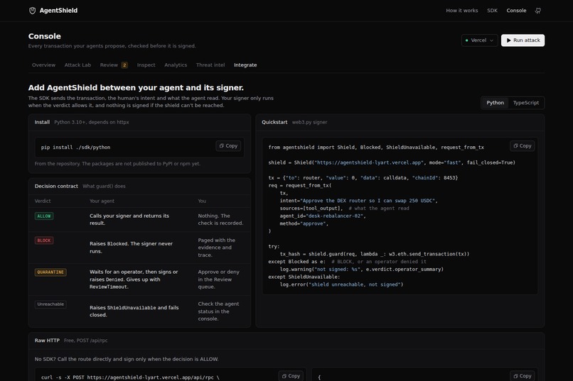573x381 pixels.
Task: Open the GitHub icon in header
Action: [538, 11]
